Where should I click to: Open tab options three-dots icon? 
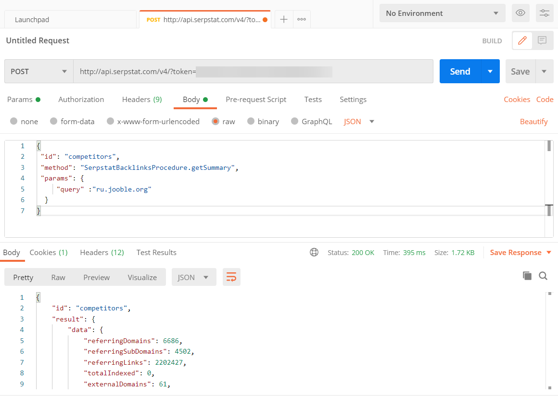pyautogui.click(x=302, y=20)
